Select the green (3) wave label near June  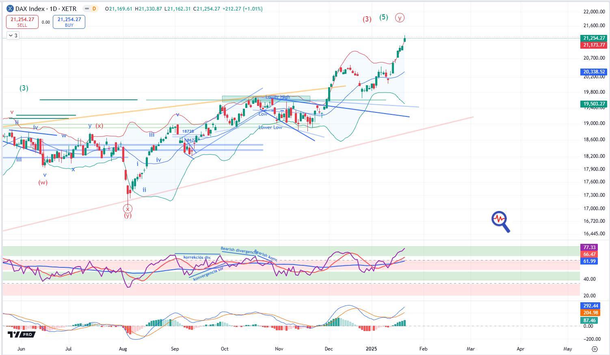pyautogui.click(x=24, y=88)
